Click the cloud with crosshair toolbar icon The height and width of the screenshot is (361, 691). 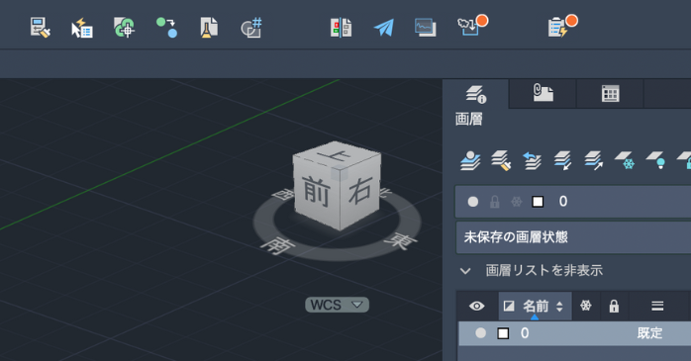coord(124,28)
